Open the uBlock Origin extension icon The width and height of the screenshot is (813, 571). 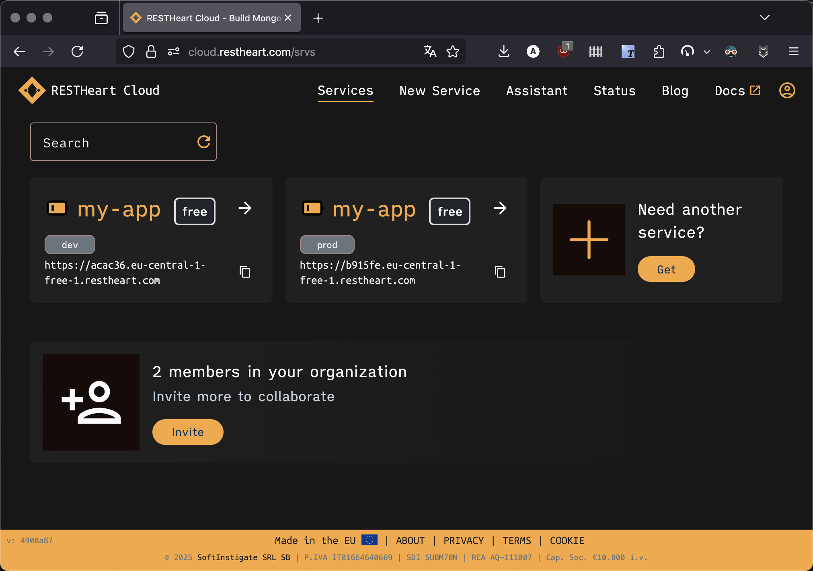pos(563,51)
